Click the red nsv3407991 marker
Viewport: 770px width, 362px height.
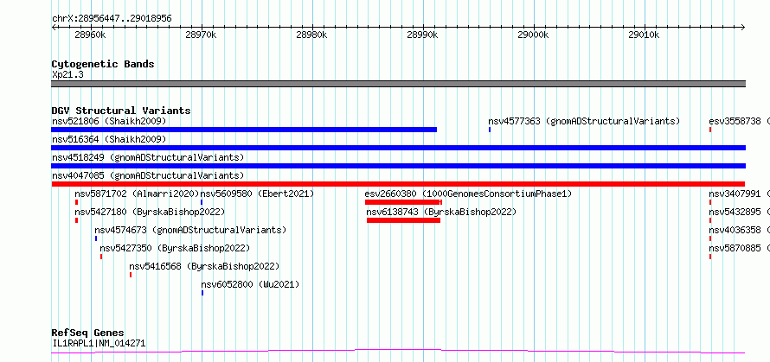[710, 202]
